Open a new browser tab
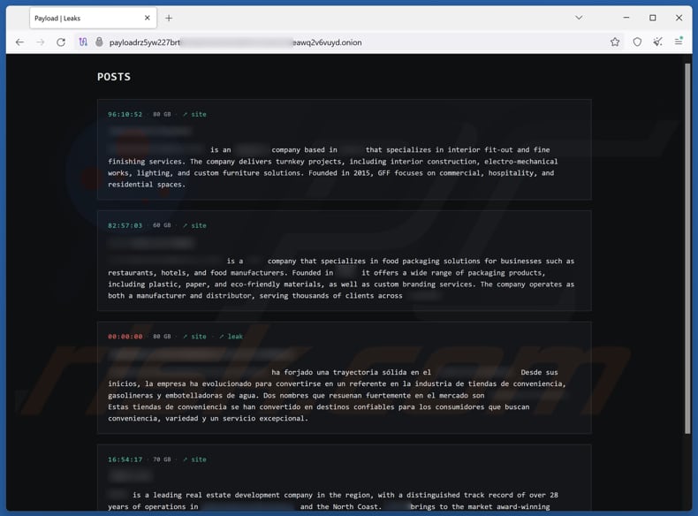The width and height of the screenshot is (698, 516). pyautogui.click(x=169, y=18)
